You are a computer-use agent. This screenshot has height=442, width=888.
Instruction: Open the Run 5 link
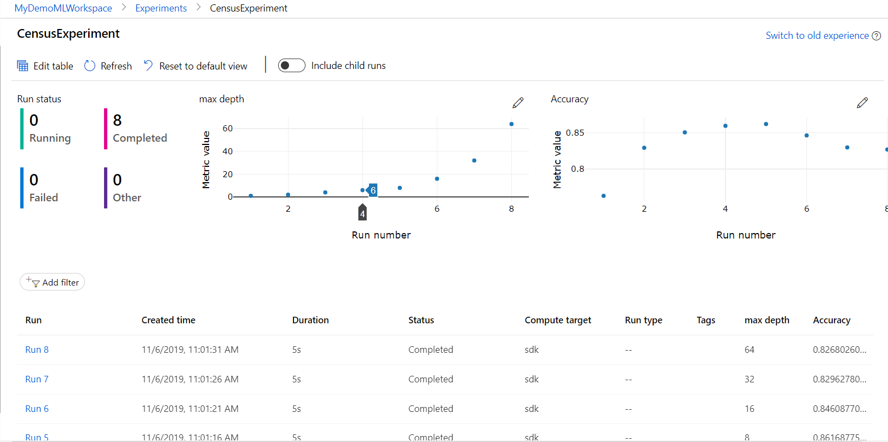point(37,438)
